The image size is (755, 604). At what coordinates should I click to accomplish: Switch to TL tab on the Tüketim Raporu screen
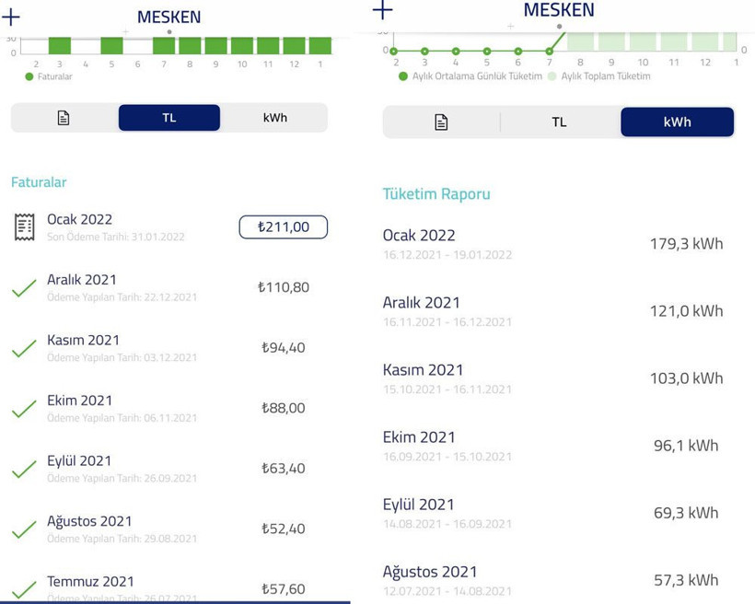559,122
